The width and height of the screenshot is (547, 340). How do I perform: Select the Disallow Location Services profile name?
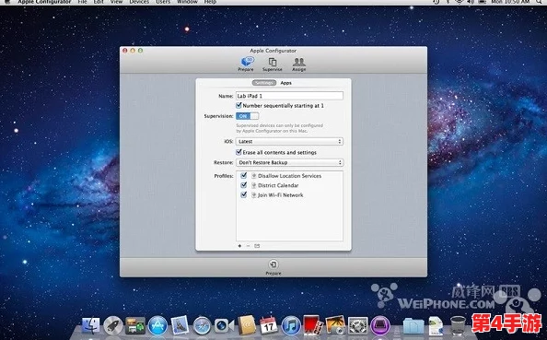(289, 176)
